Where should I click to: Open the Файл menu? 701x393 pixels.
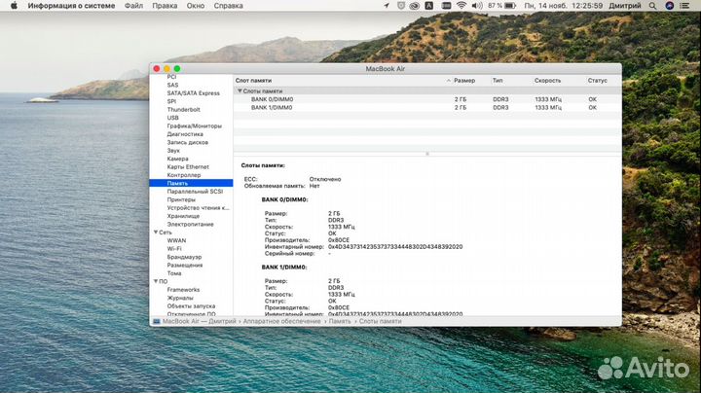(133, 6)
